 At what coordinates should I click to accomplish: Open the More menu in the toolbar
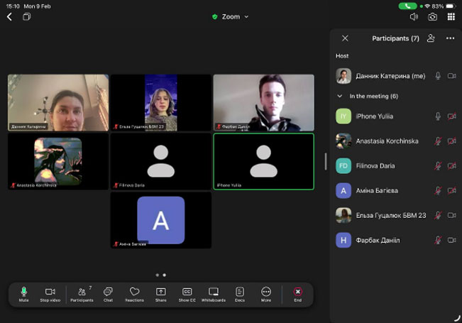[266, 294]
